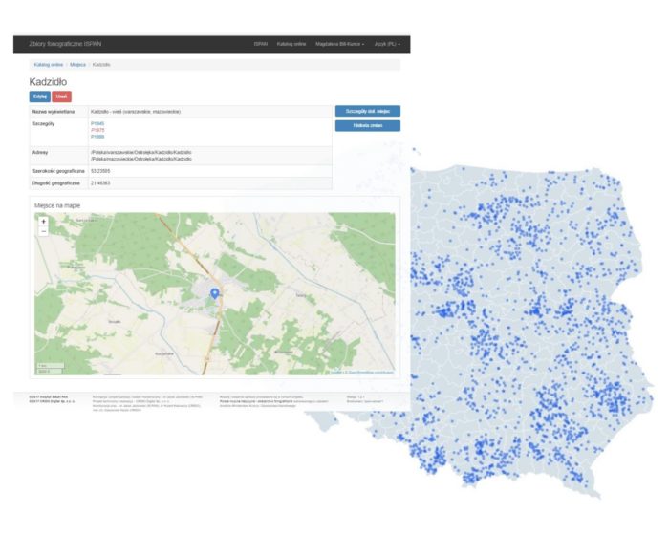Follow Miejsca breadcrumb link
Screen dimensions: 669x535
(x=77, y=65)
